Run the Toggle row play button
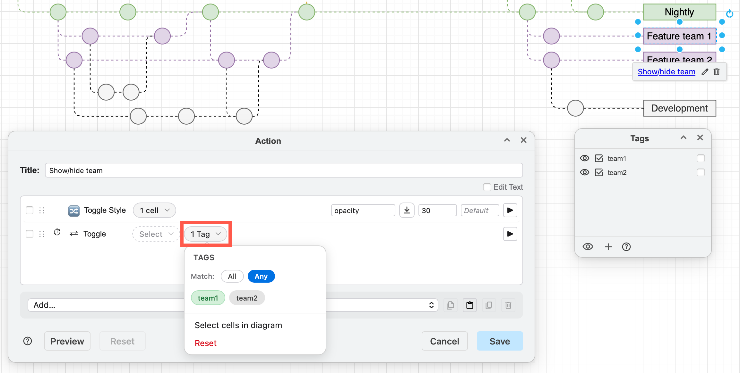Viewport: 740px width, 373px height. click(x=510, y=234)
